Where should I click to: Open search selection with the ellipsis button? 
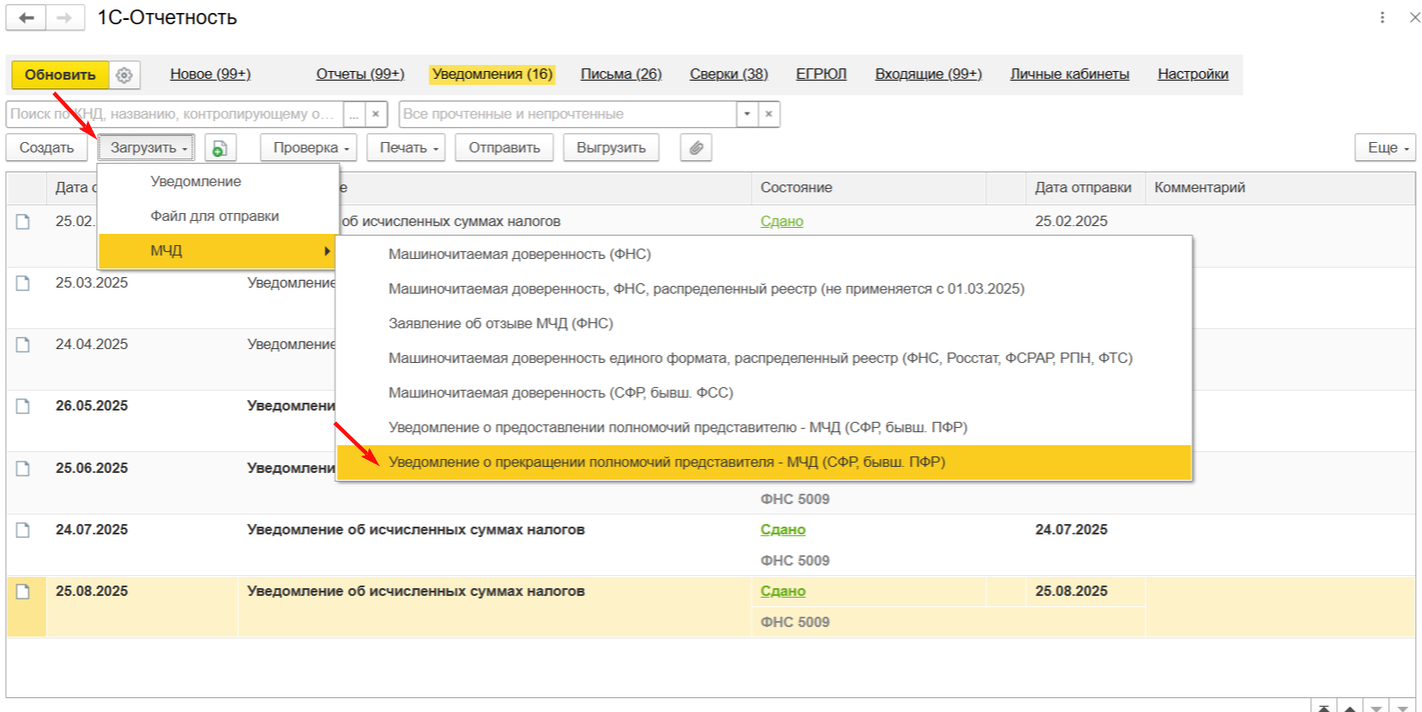pyautogui.click(x=354, y=114)
